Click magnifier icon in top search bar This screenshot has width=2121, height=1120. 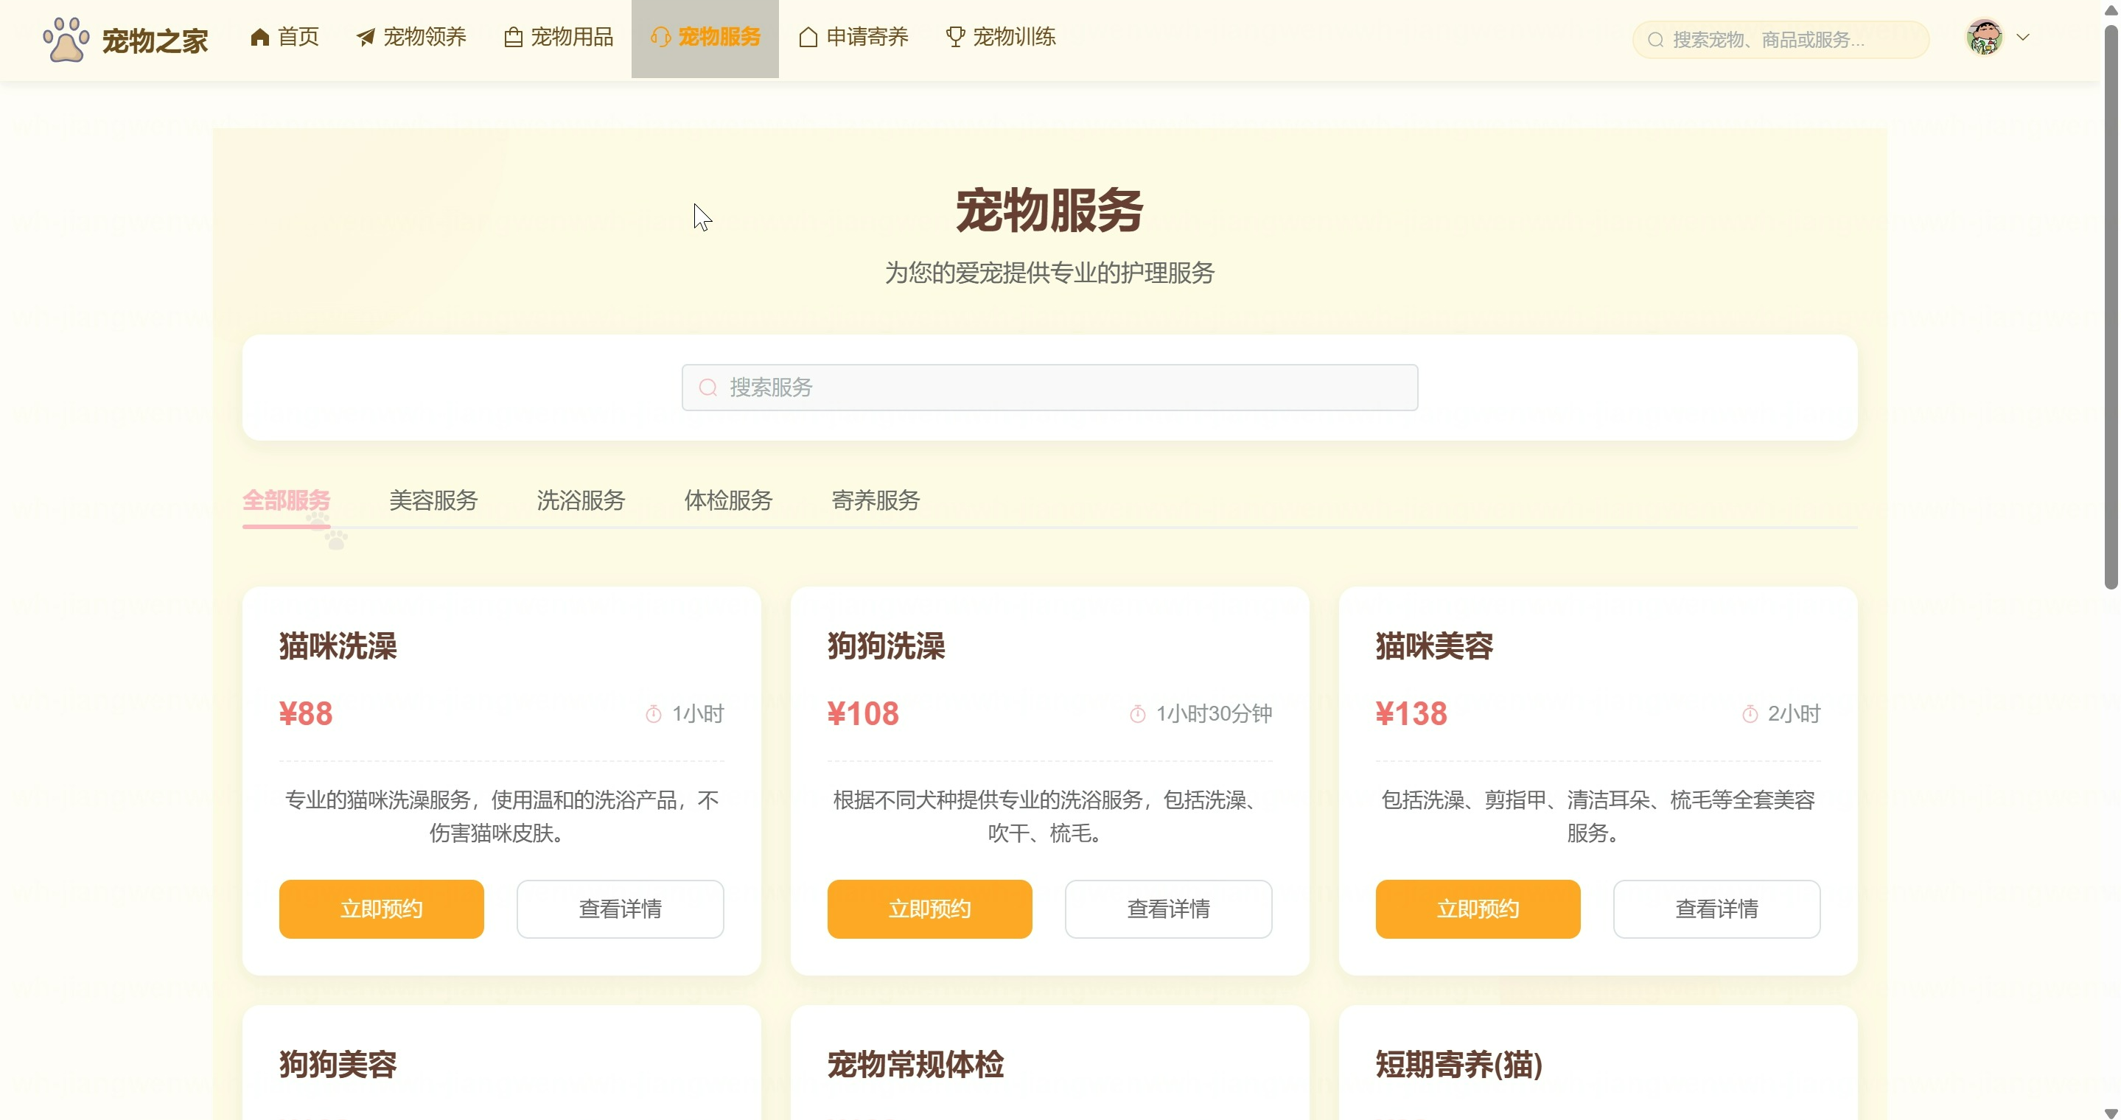(x=1655, y=40)
